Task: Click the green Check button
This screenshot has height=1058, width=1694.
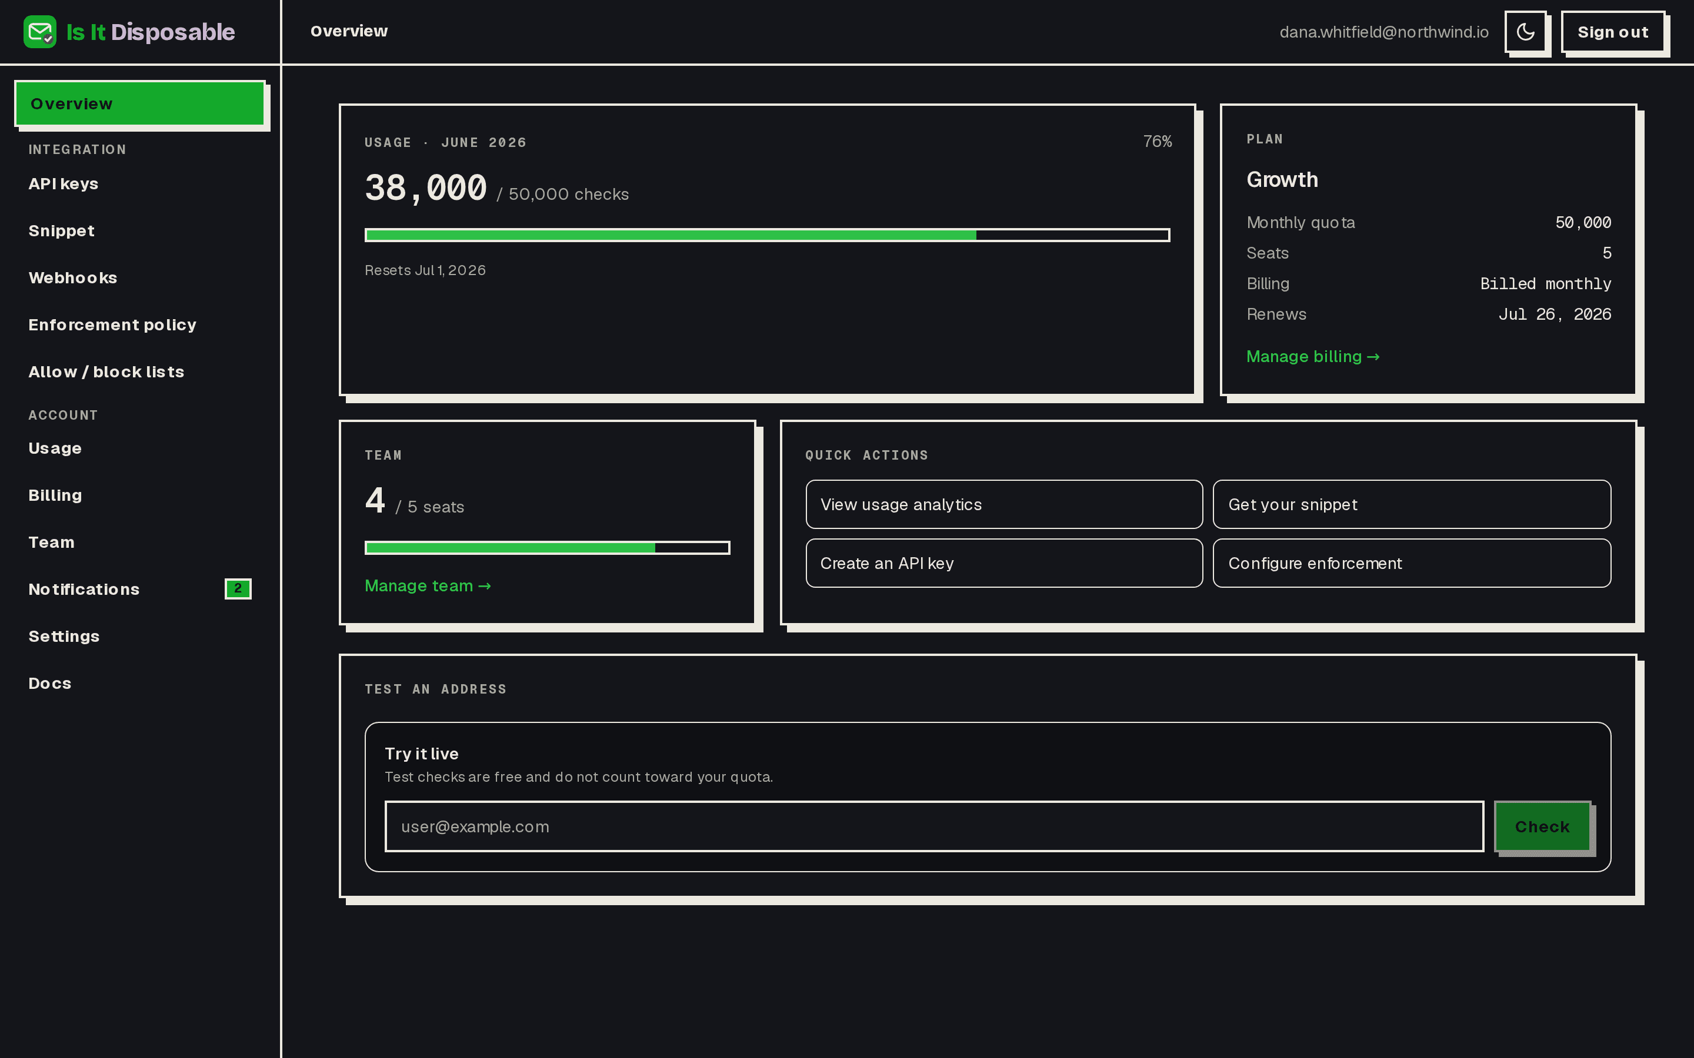Action: 1542,826
